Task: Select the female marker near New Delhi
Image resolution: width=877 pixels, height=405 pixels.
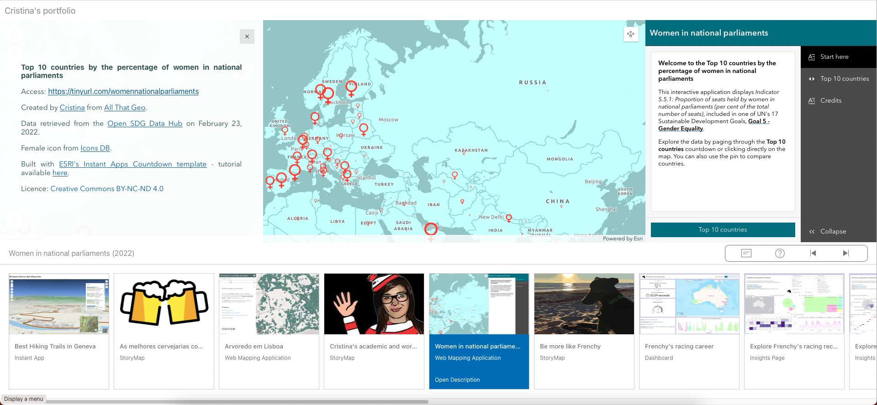Action: [509, 218]
